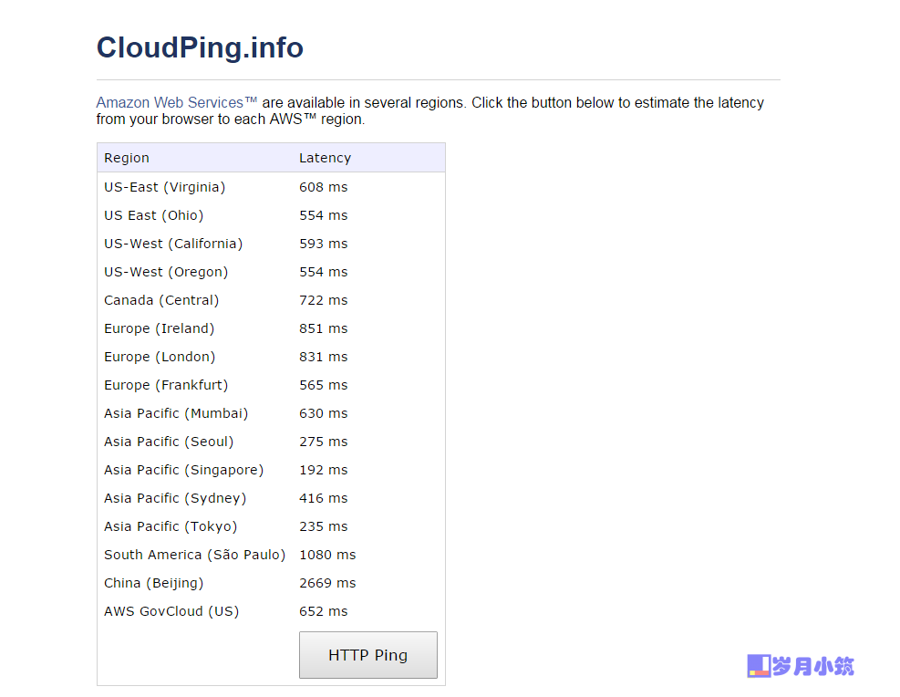Click the AWS GovCloud (US) region
The width and height of the screenshot is (900, 697).
[x=171, y=611]
